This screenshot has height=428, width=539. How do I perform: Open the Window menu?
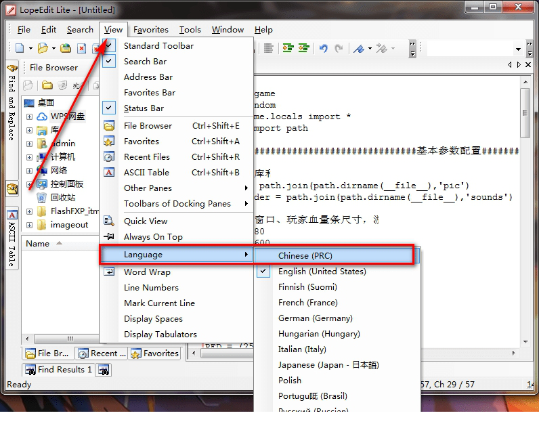pyautogui.click(x=228, y=30)
